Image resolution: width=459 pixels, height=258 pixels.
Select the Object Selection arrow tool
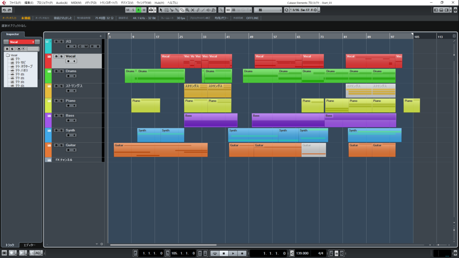[x=161, y=10]
